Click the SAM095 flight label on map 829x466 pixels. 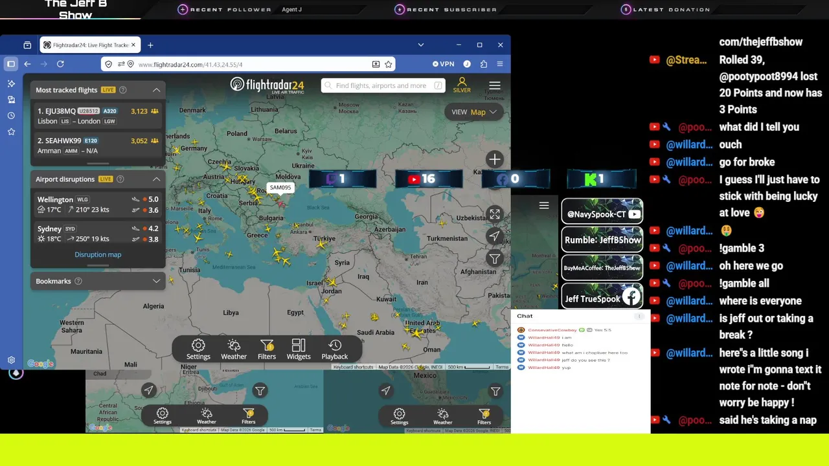pos(280,188)
